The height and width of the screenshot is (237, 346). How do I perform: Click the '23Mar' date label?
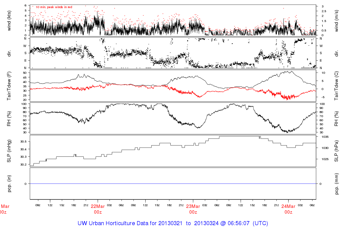click(x=193, y=206)
